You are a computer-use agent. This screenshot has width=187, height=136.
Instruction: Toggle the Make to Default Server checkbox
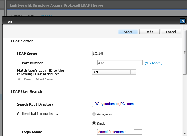click(19, 79)
